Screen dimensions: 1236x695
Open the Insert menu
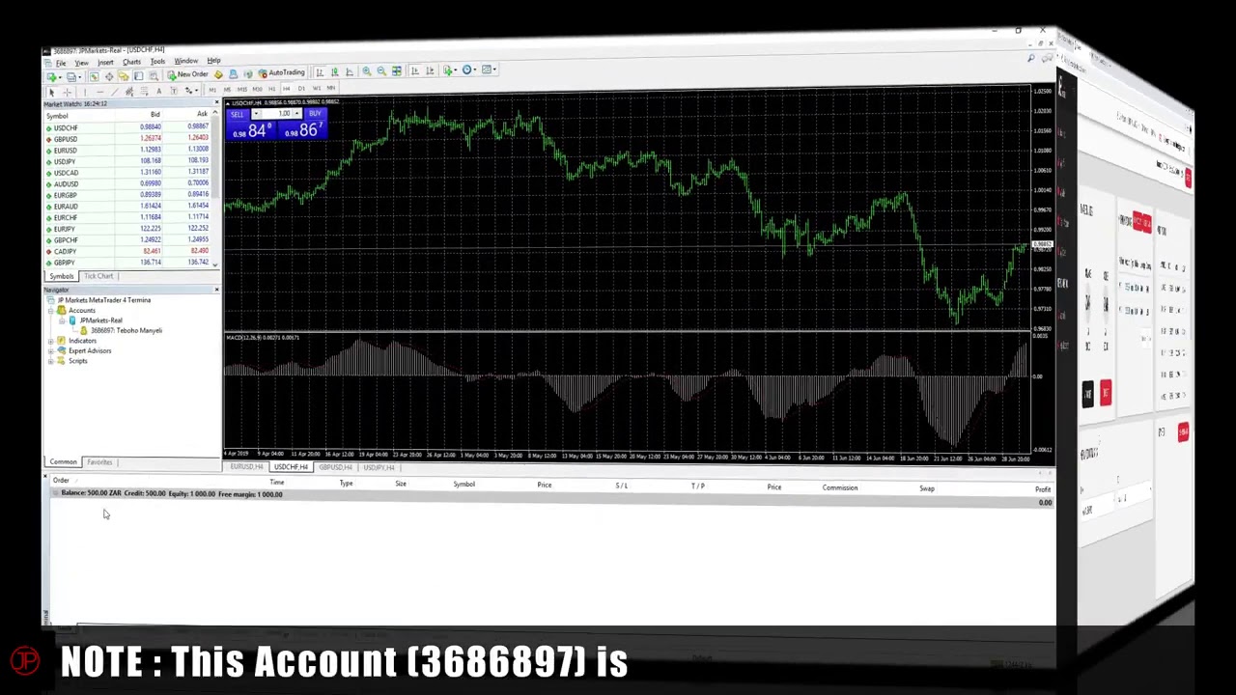(105, 63)
